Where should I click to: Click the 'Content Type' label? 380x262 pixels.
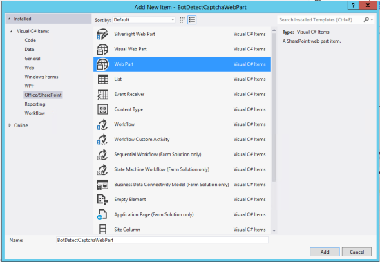[x=129, y=109]
